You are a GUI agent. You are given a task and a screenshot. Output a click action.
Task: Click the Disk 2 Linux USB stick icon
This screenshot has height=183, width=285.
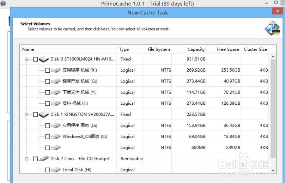pyautogui.click(x=44, y=159)
